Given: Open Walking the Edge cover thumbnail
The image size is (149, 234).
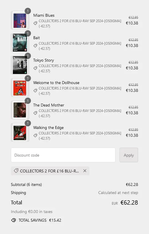Looking at the screenshot, I should tap(20, 132).
